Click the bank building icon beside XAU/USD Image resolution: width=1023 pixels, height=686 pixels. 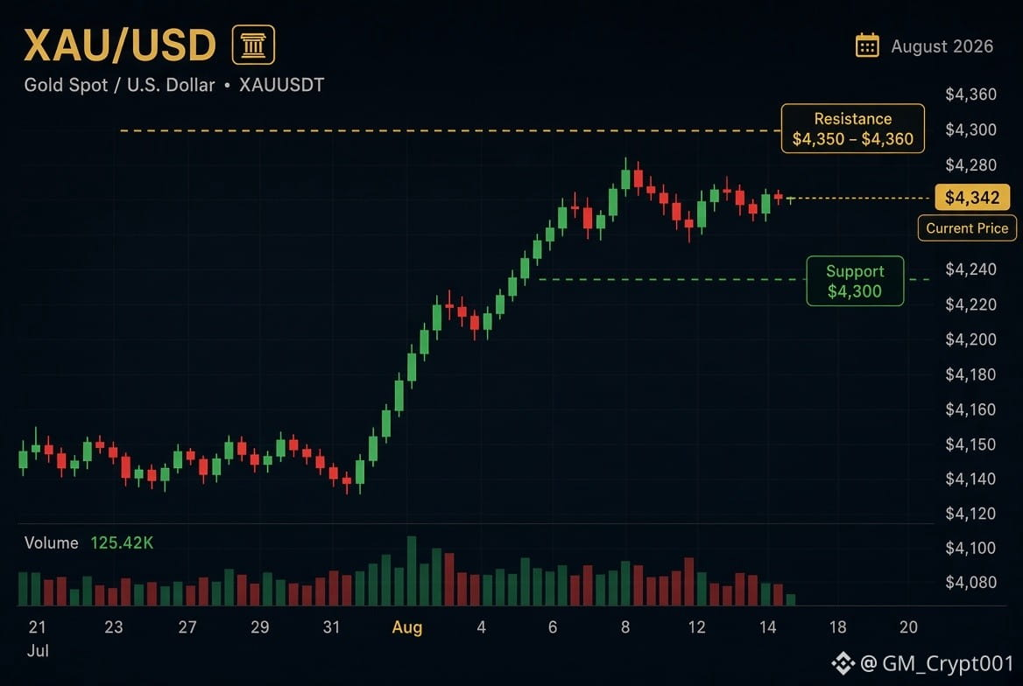click(x=253, y=45)
